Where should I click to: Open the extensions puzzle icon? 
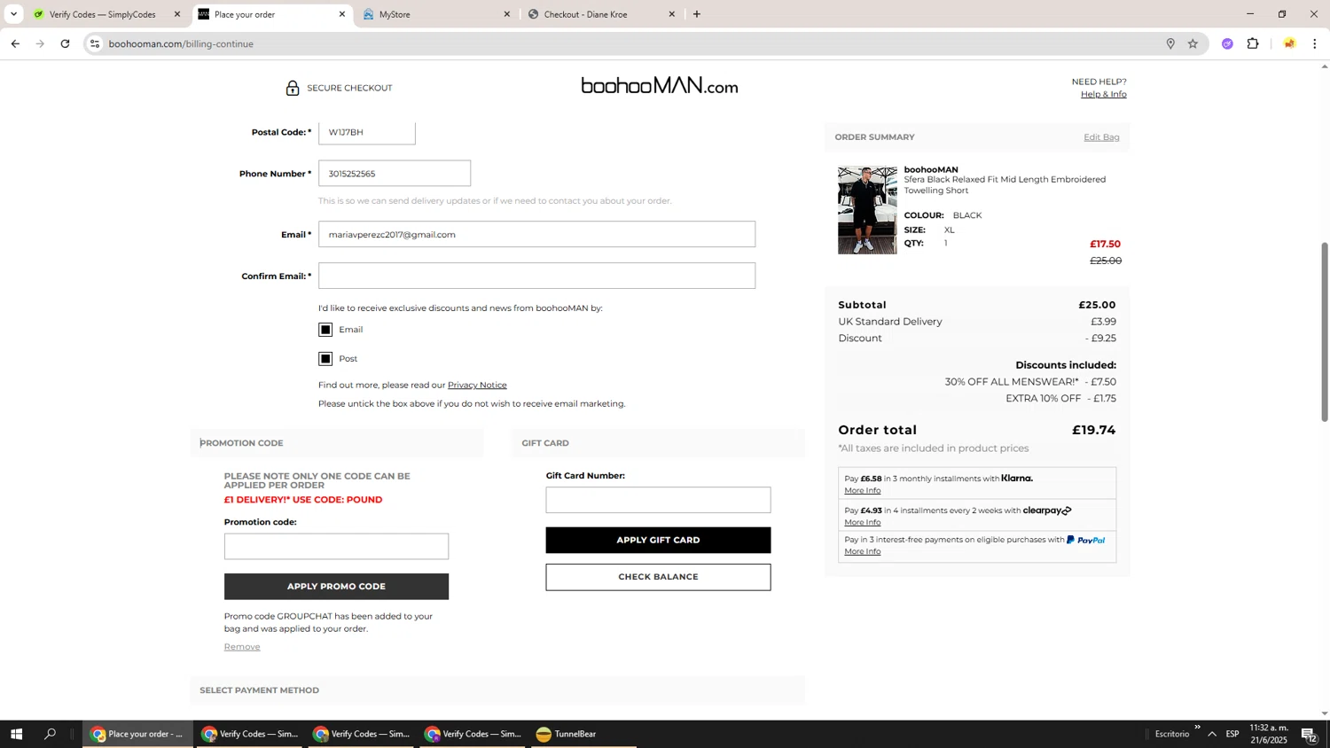point(1253,43)
